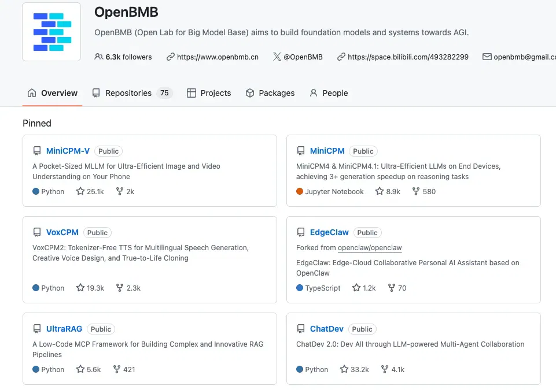
Task: Open the bilibili space link
Action: coord(408,57)
